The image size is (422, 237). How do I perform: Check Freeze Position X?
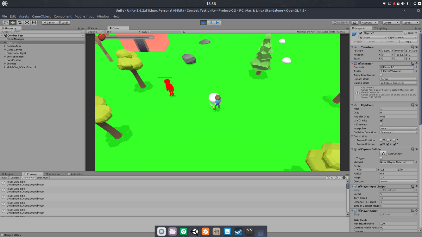click(381, 140)
